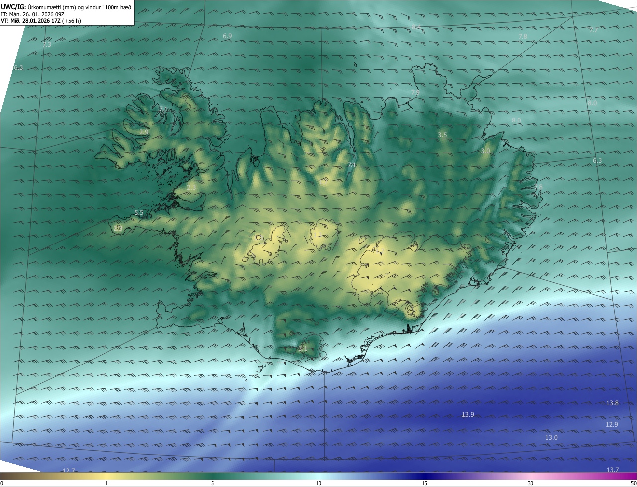Click the color scale tick label 1
The width and height of the screenshot is (637, 487).
click(106, 483)
